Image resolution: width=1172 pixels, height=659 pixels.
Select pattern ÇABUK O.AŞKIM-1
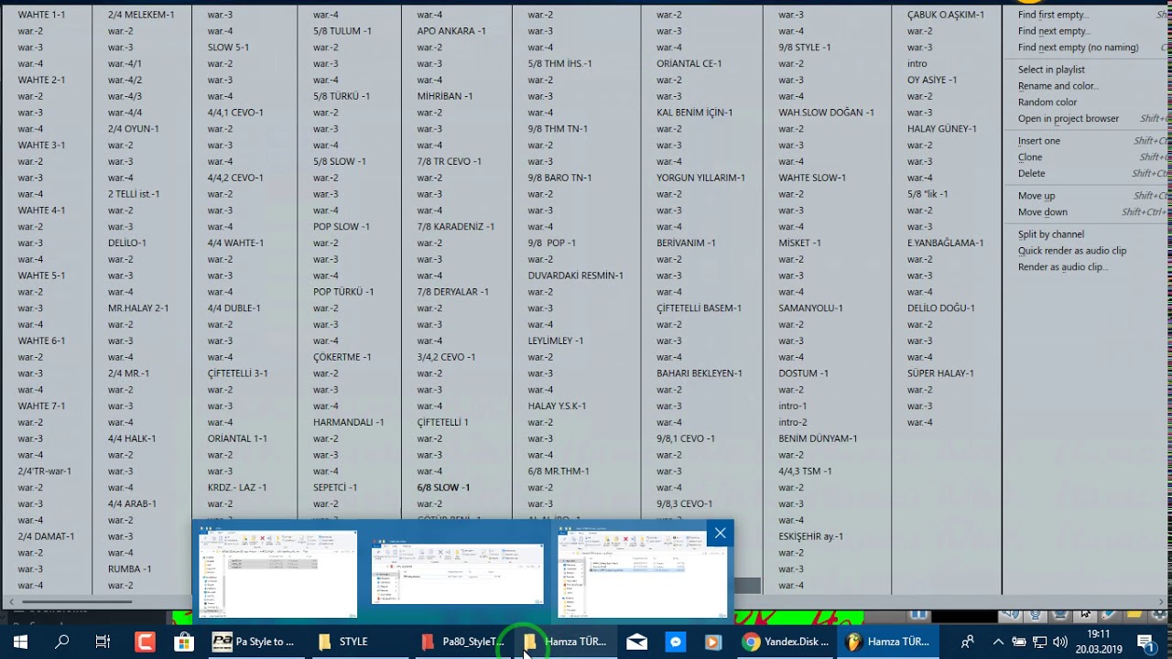(x=946, y=15)
